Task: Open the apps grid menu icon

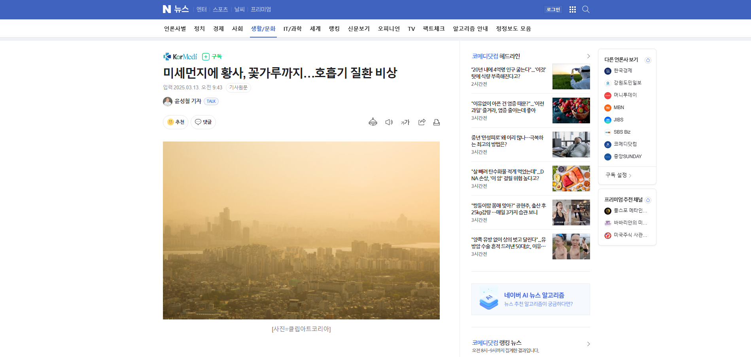Action: click(x=572, y=9)
